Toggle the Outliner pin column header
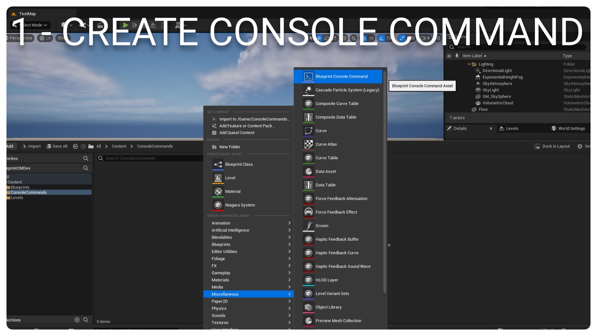Screen dimensions: 597x336 457,56
